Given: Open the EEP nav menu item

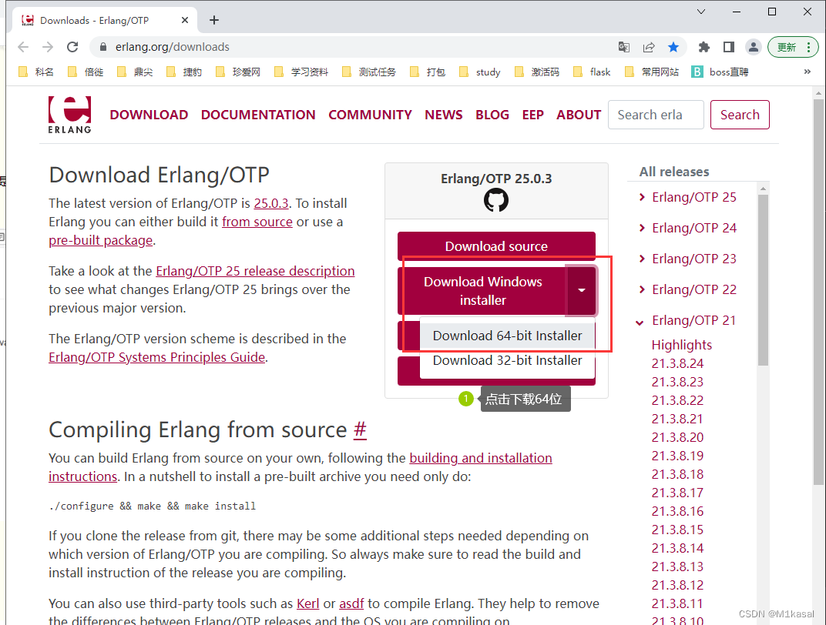Looking at the screenshot, I should click(x=532, y=115).
